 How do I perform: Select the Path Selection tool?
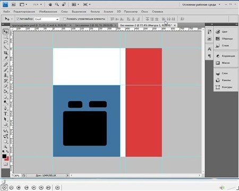(5, 119)
